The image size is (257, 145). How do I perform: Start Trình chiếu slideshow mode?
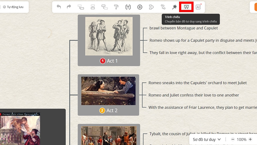pos(186,7)
